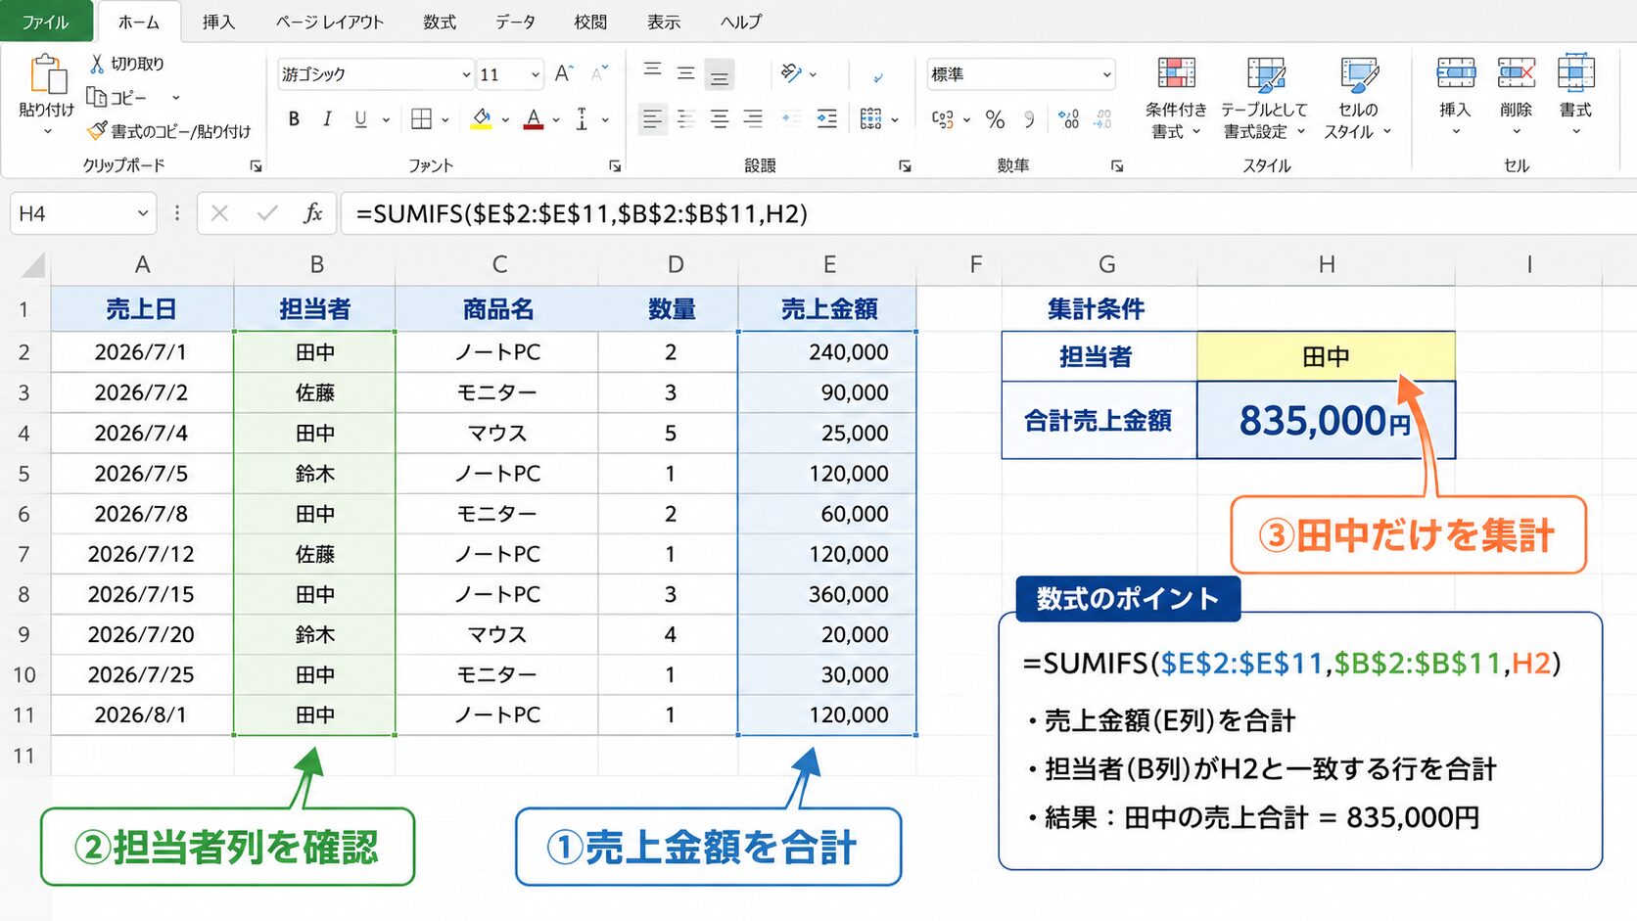The height and width of the screenshot is (921, 1637).
Task: Click the Wrap Text icon
Action: pos(877,76)
